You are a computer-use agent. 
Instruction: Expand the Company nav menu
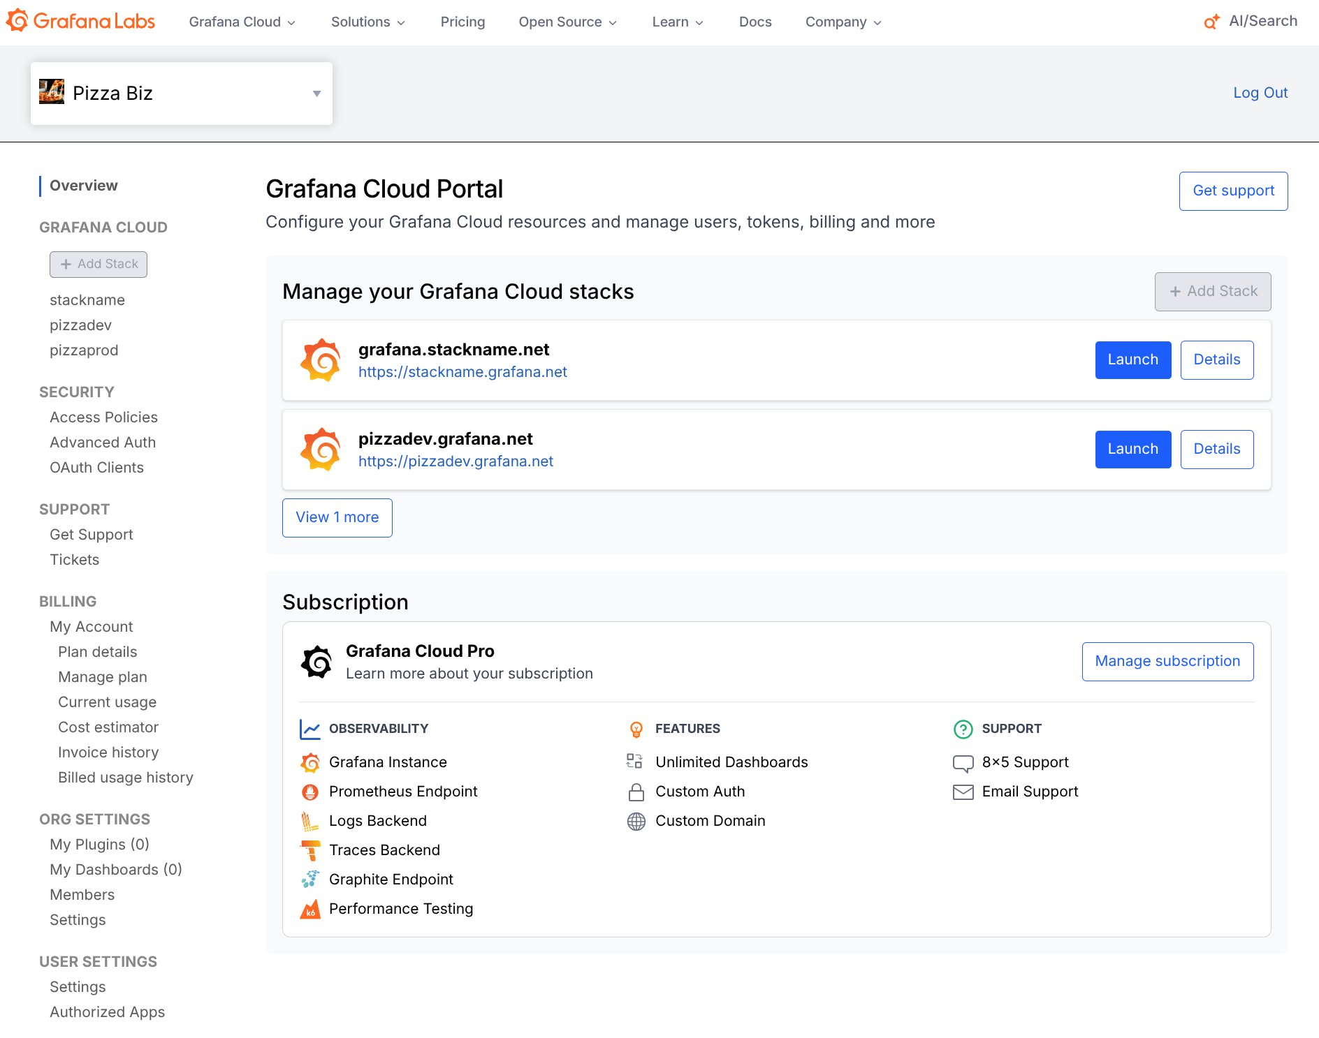click(x=843, y=22)
